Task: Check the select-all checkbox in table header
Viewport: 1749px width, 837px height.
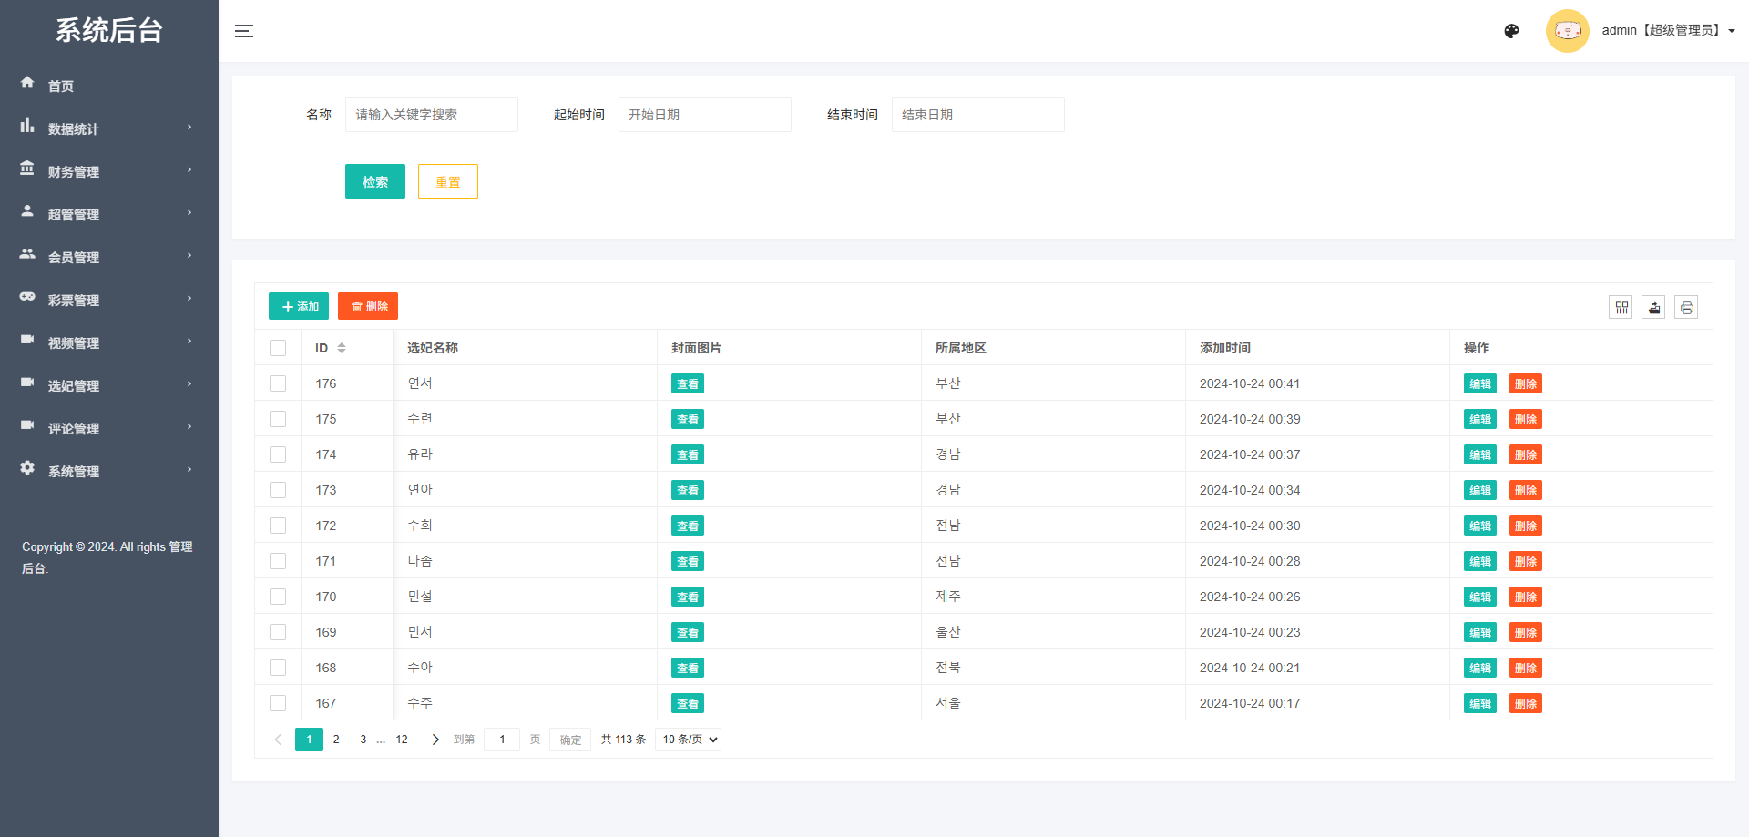Action: (x=278, y=347)
